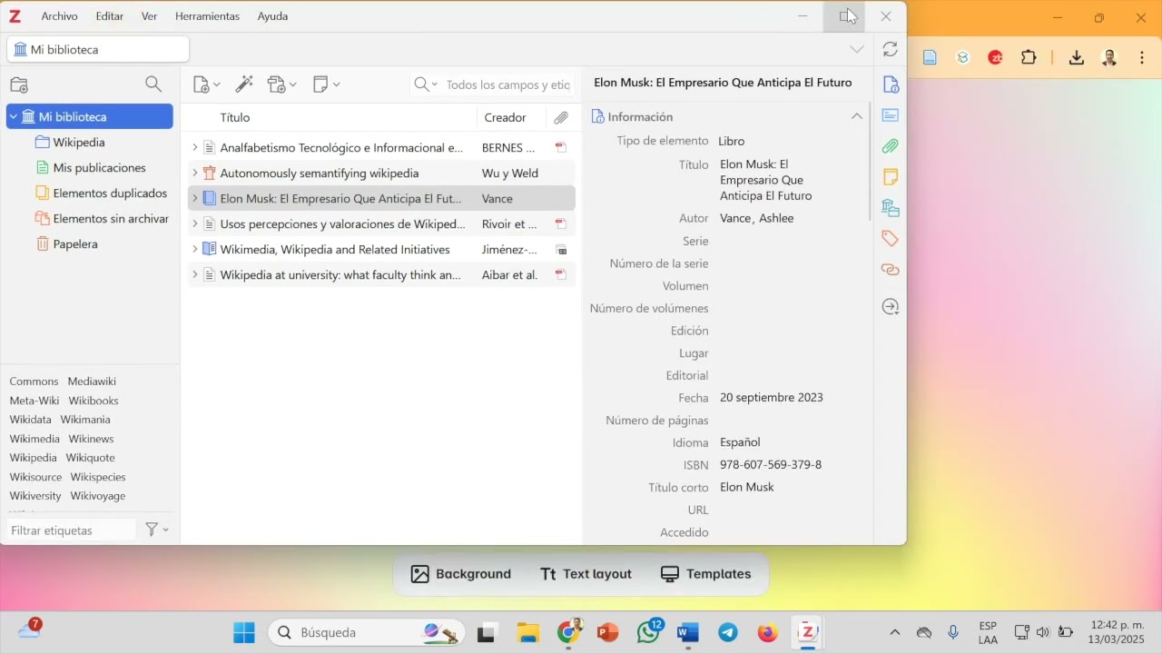Open the tabs list chevron
Screen dimensions: 1162x654
[857, 50]
